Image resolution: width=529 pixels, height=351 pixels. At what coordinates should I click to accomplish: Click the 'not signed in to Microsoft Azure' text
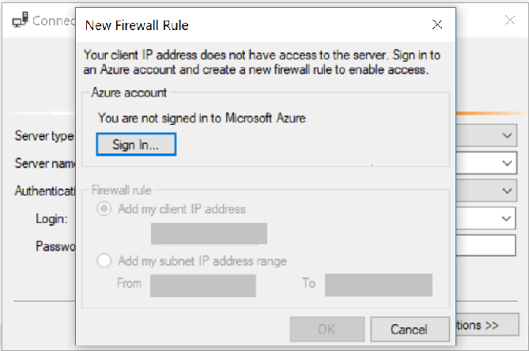click(202, 119)
